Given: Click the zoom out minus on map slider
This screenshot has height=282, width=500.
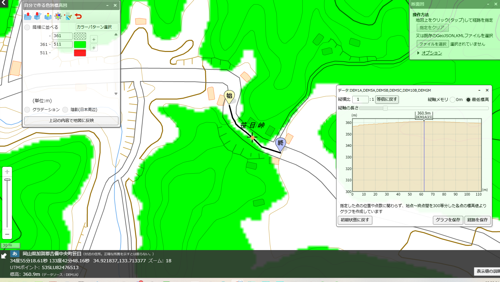Looking at the screenshot, I should point(7,234).
